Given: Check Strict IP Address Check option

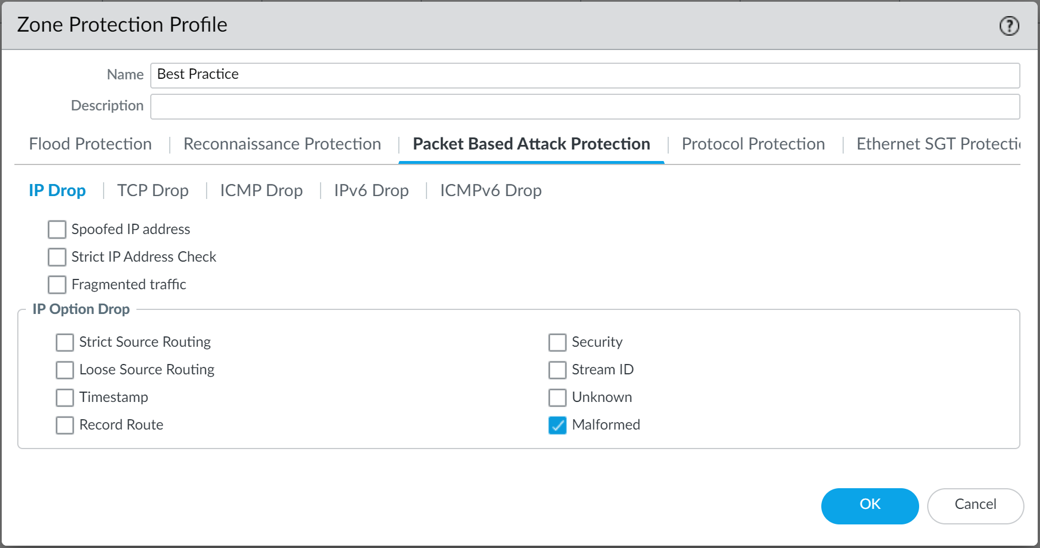Looking at the screenshot, I should pyautogui.click(x=57, y=257).
